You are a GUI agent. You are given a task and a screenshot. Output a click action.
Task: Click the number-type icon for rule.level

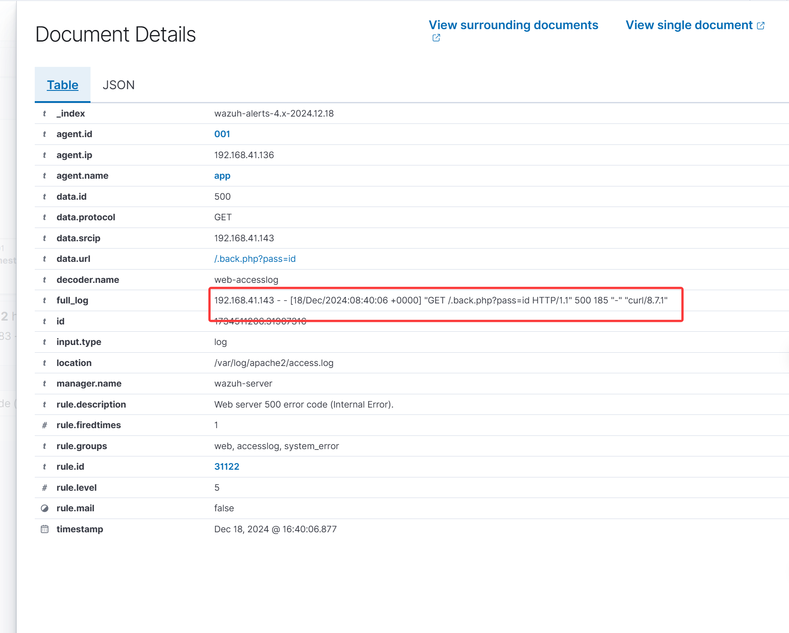pyautogui.click(x=44, y=488)
